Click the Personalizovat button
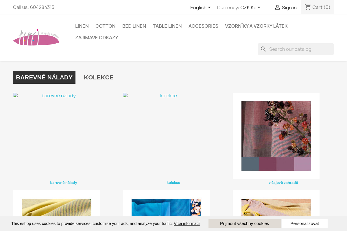 point(305,223)
